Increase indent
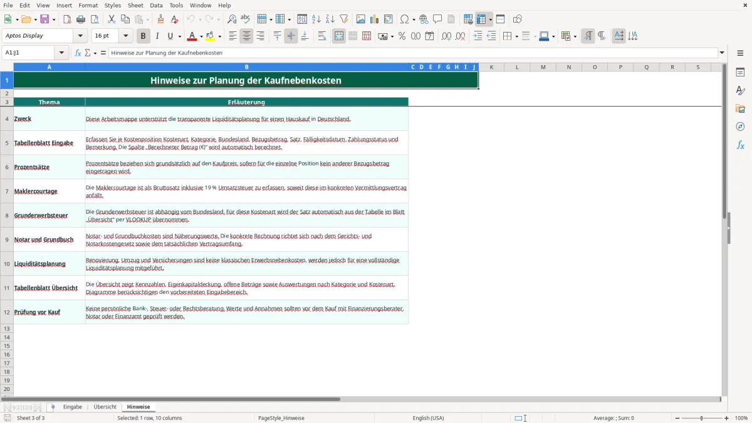 (x=478, y=36)
